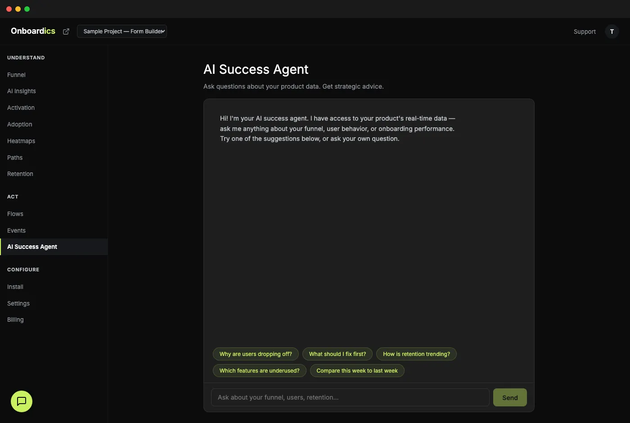Screen dimensions: 630x423
Task: Open Flows under the Act section
Action: coord(15,214)
